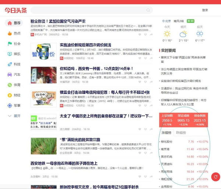Image resolution: width=221 pixels, height=189 pixels.
Task: Open article 实施油价新规后第四次调价搁浅 in feed
Action: tap(85, 45)
